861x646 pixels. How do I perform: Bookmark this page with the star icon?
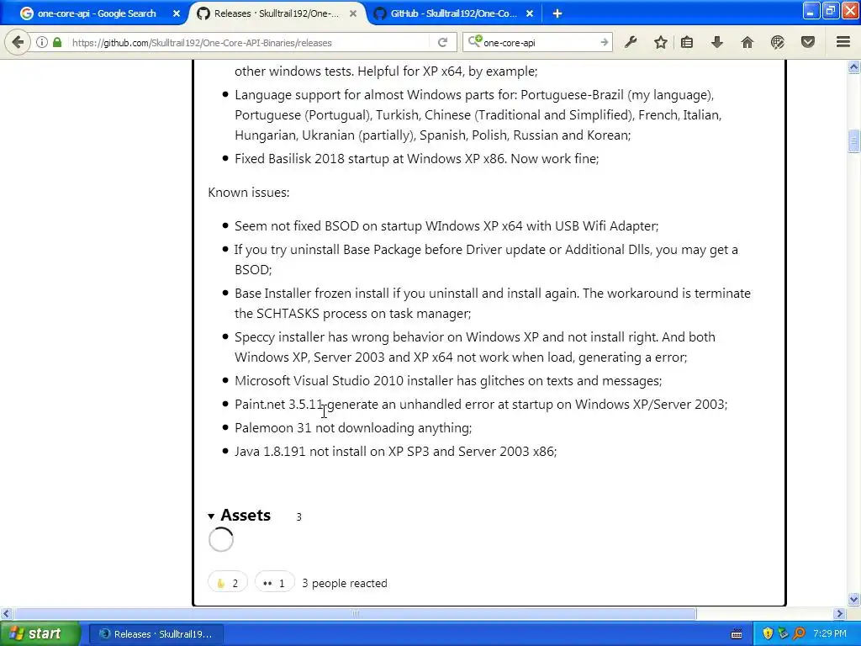(661, 42)
